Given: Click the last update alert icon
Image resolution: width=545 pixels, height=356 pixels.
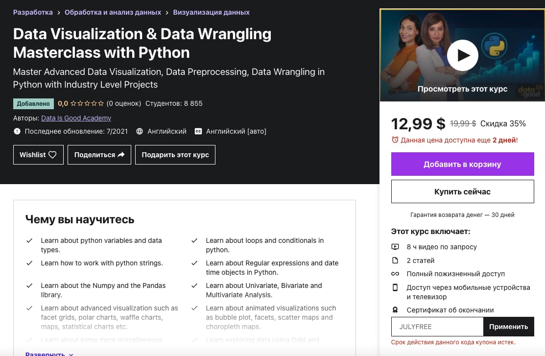Looking at the screenshot, I should (x=17, y=131).
